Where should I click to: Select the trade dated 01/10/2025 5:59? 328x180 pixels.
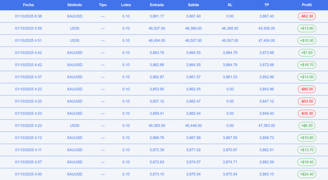tap(28, 28)
